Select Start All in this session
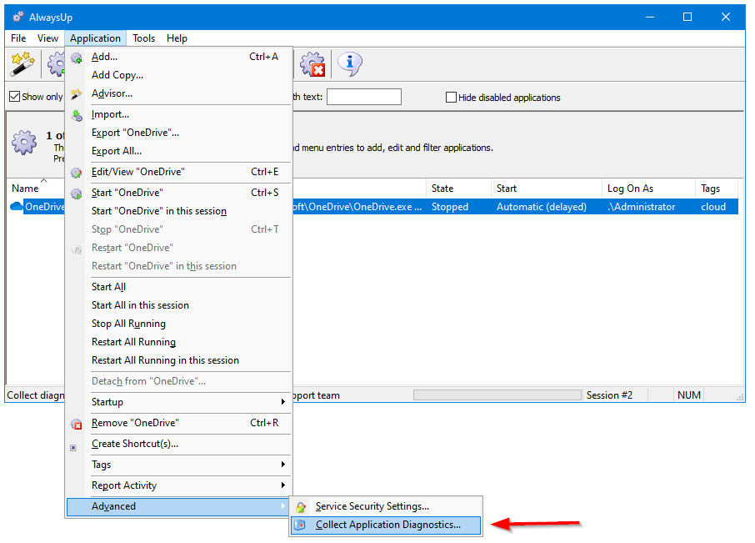The height and width of the screenshot is (543, 755). pyautogui.click(x=178, y=305)
